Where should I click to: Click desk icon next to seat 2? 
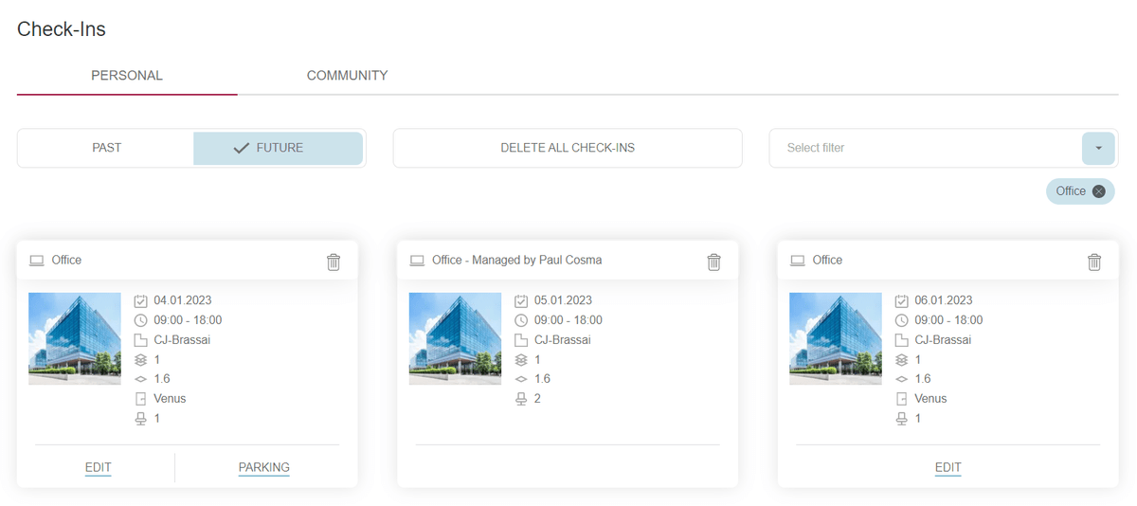click(x=521, y=399)
